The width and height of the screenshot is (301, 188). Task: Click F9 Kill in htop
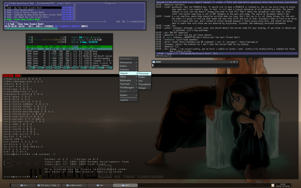pos(99,68)
